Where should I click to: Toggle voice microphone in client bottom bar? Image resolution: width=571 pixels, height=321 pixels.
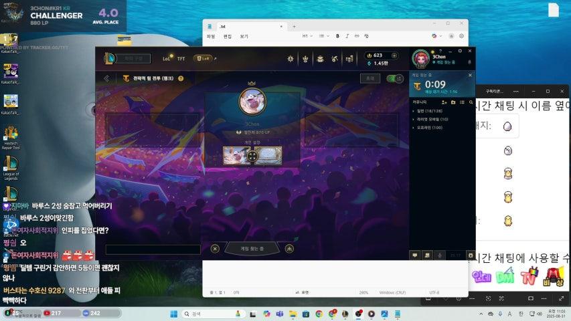click(440, 255)
